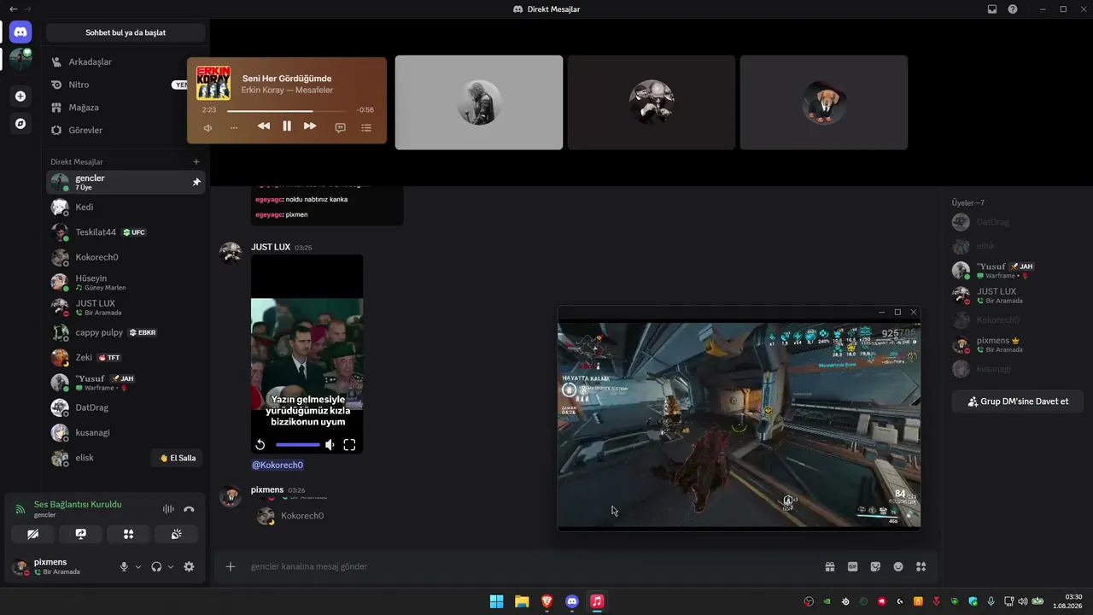Select the dog avatar participant tile
Screen dimensions: 1093x615
824,102
